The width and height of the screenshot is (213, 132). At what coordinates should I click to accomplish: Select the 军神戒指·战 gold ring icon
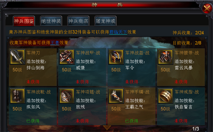pyautogui.click(x=165, y=96)
